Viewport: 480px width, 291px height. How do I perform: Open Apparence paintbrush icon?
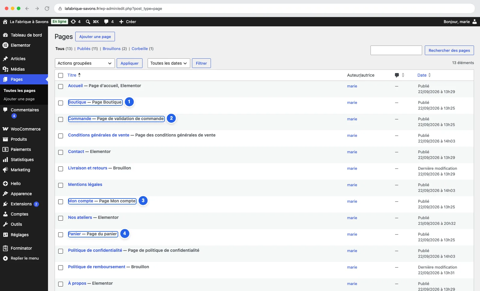point(5,194)
